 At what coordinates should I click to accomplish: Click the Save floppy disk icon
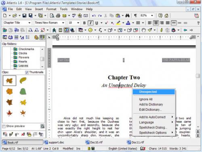pos(24,16)
